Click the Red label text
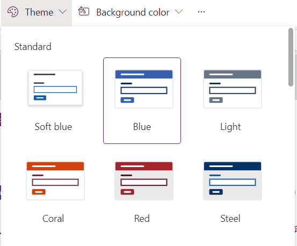Screen dimensions: 297x246 tap(142, 219)
